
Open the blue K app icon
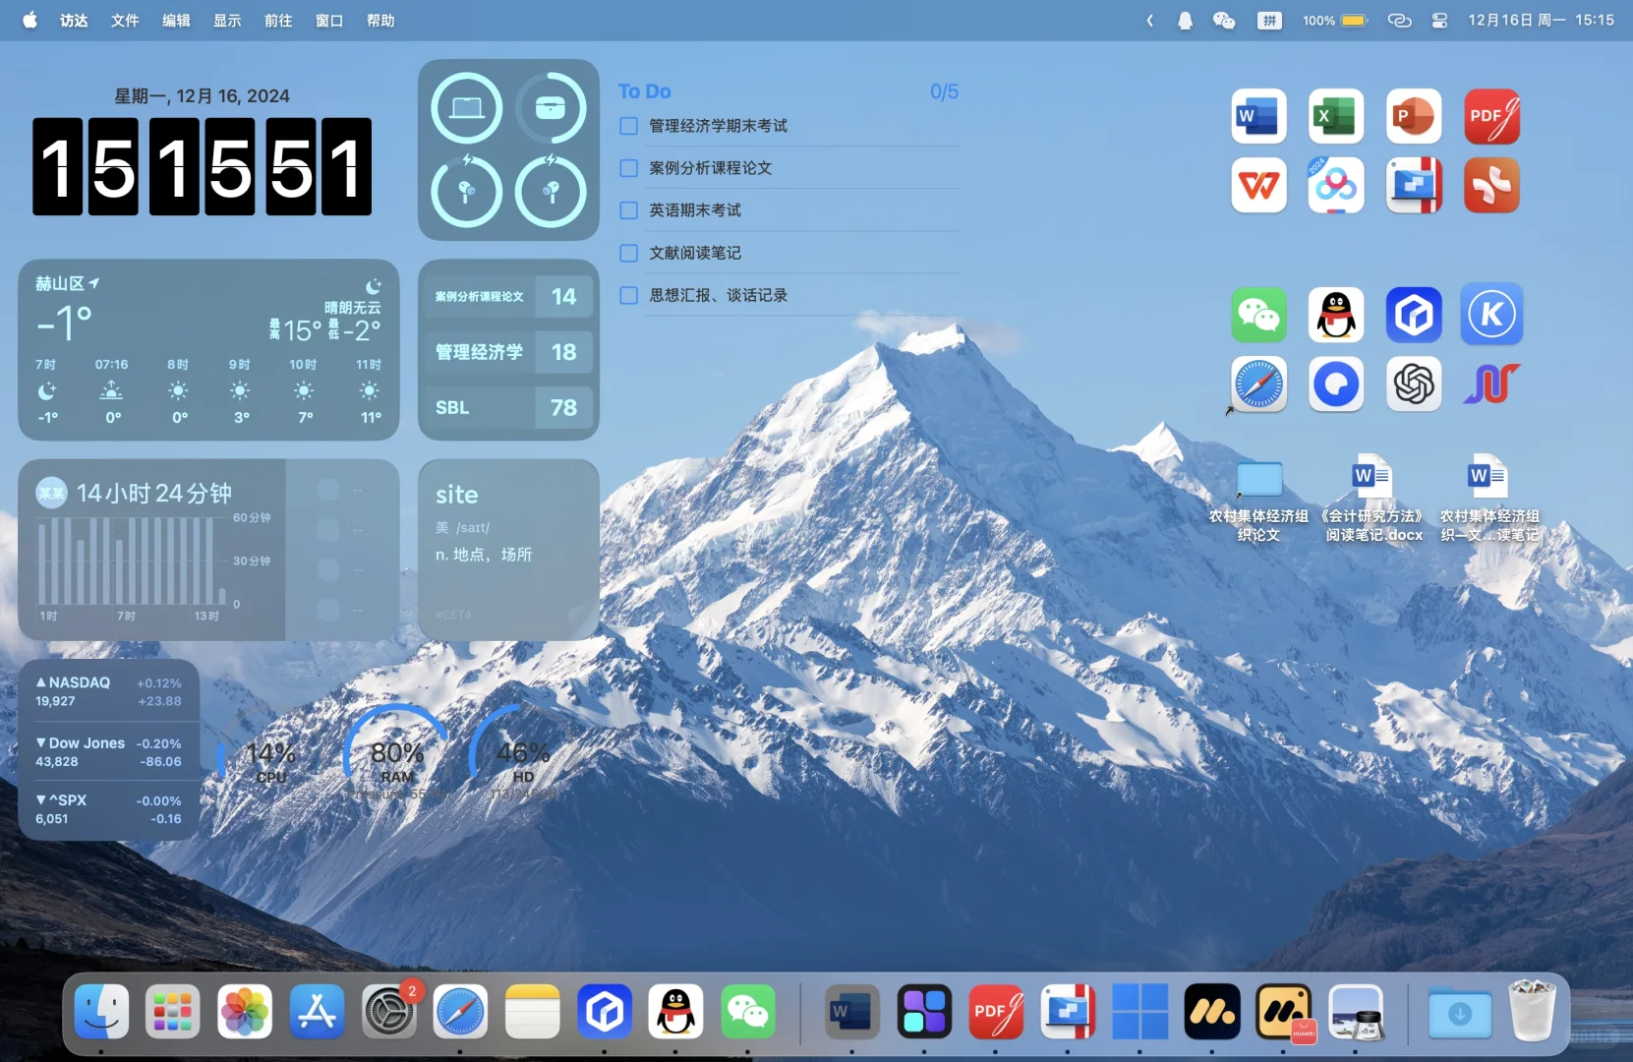coord(1491,315)
